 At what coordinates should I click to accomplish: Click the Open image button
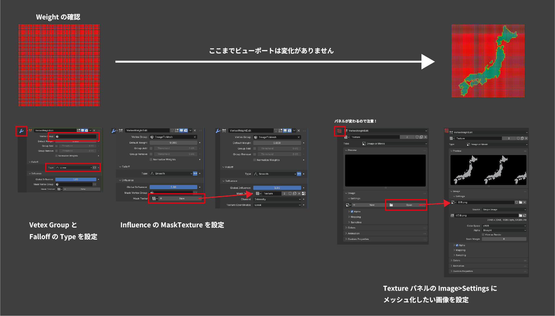click(409, 205)
